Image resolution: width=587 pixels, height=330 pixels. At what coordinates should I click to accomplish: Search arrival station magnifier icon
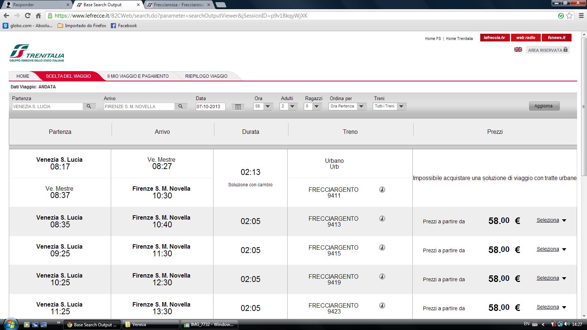click(181, 106)
